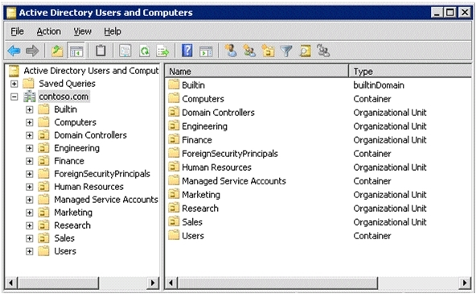Select Users in the right list
The image size is (476, 294).
(x=193, y=236)
